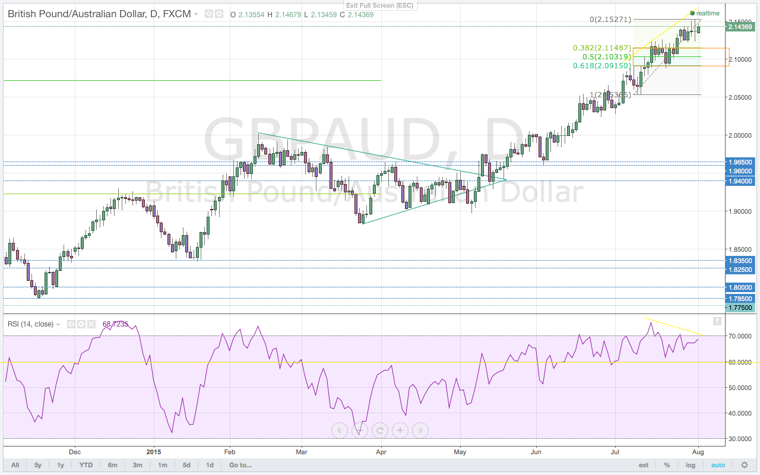Maximize RSI pane with arrow button
Screen dimensions: 760x475
click(x=717, y=321)
